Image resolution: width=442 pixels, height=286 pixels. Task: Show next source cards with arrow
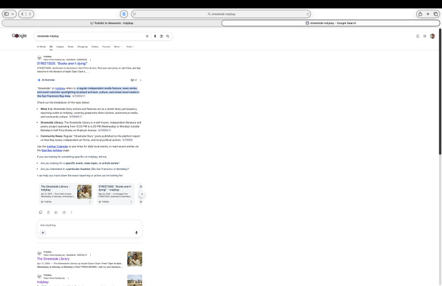tap(142, 194)
